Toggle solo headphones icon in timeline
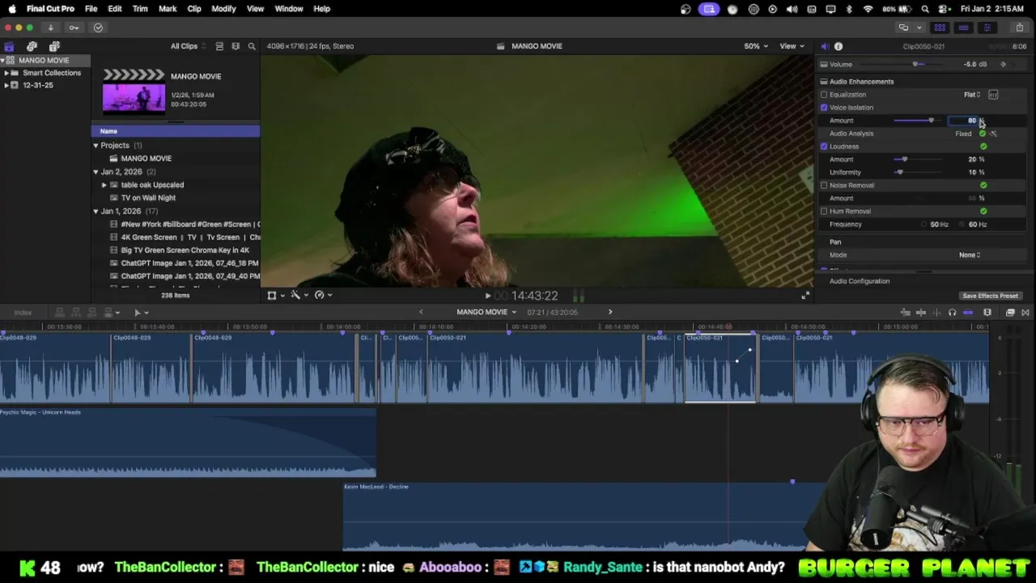The height and width of the screenshot is (583, 1036). 952,313
